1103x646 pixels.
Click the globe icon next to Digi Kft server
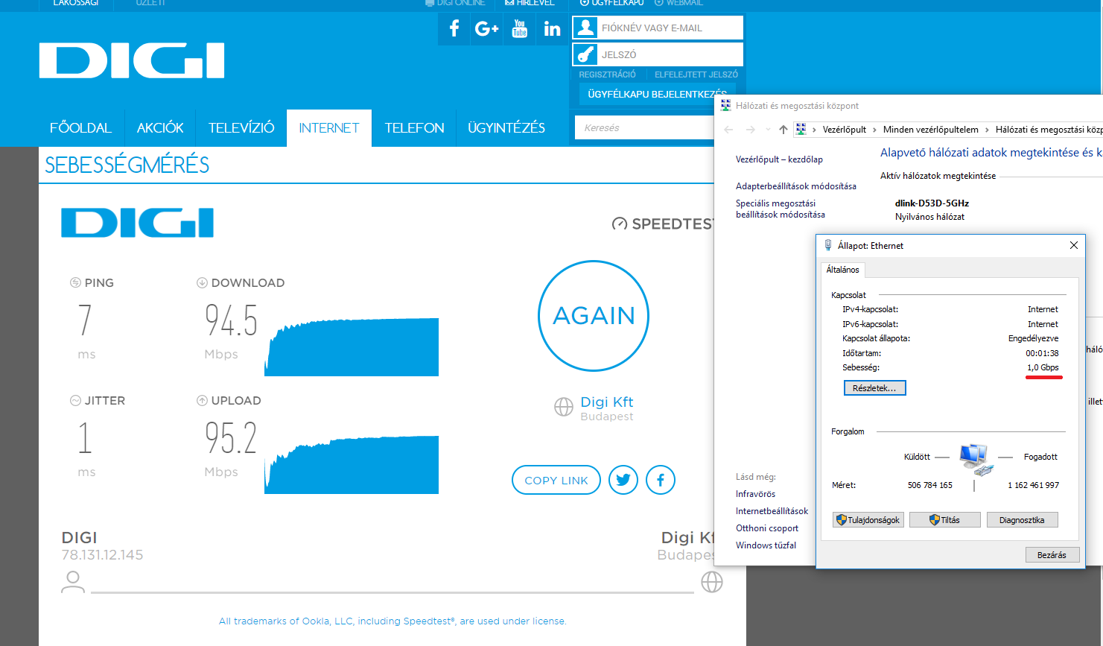[x=564, y=406]
